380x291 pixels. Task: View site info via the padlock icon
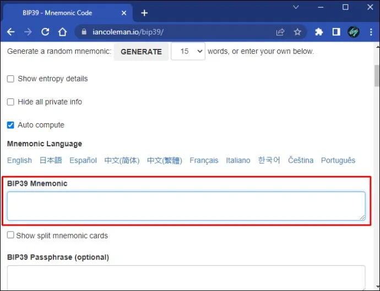pyautogui.click(x=84, y=32)
